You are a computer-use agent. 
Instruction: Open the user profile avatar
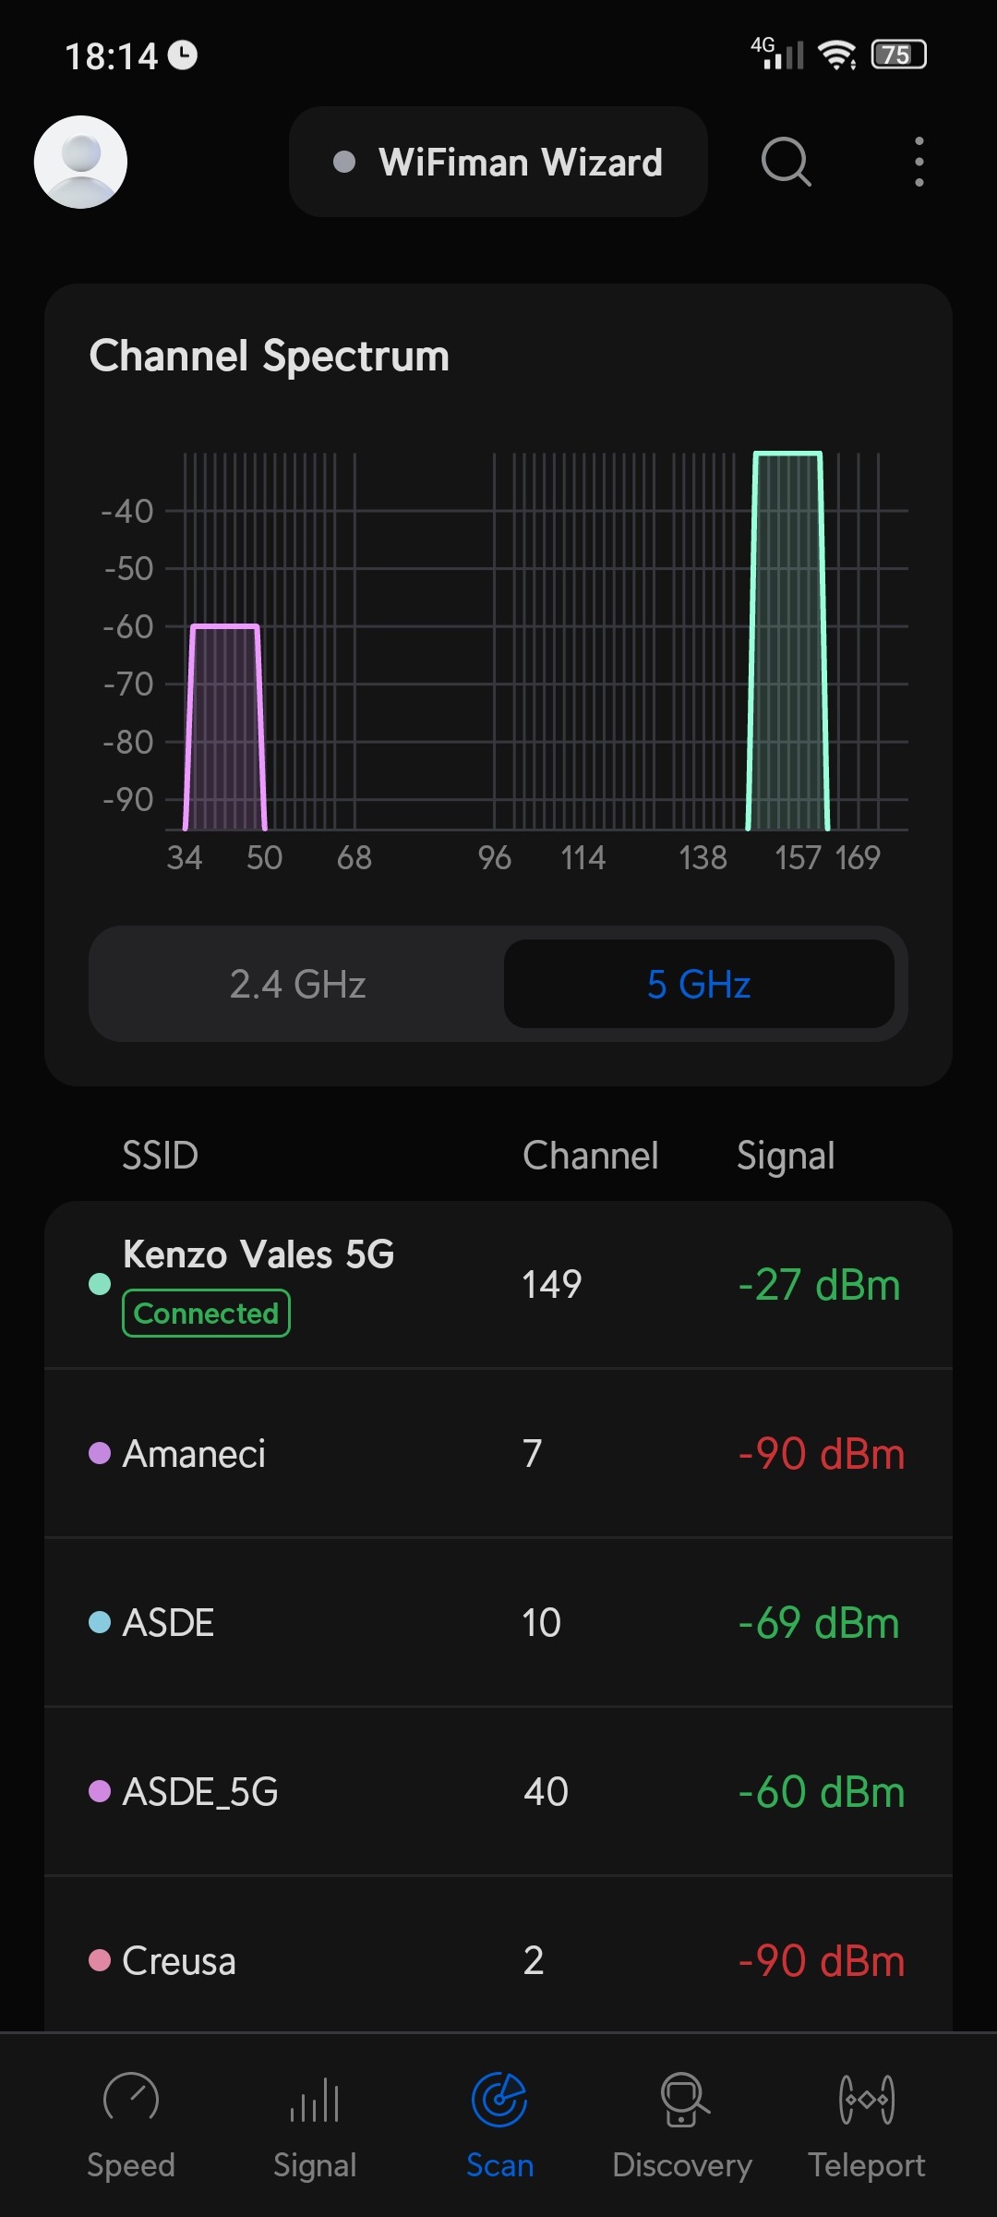(x=80, y=162)
